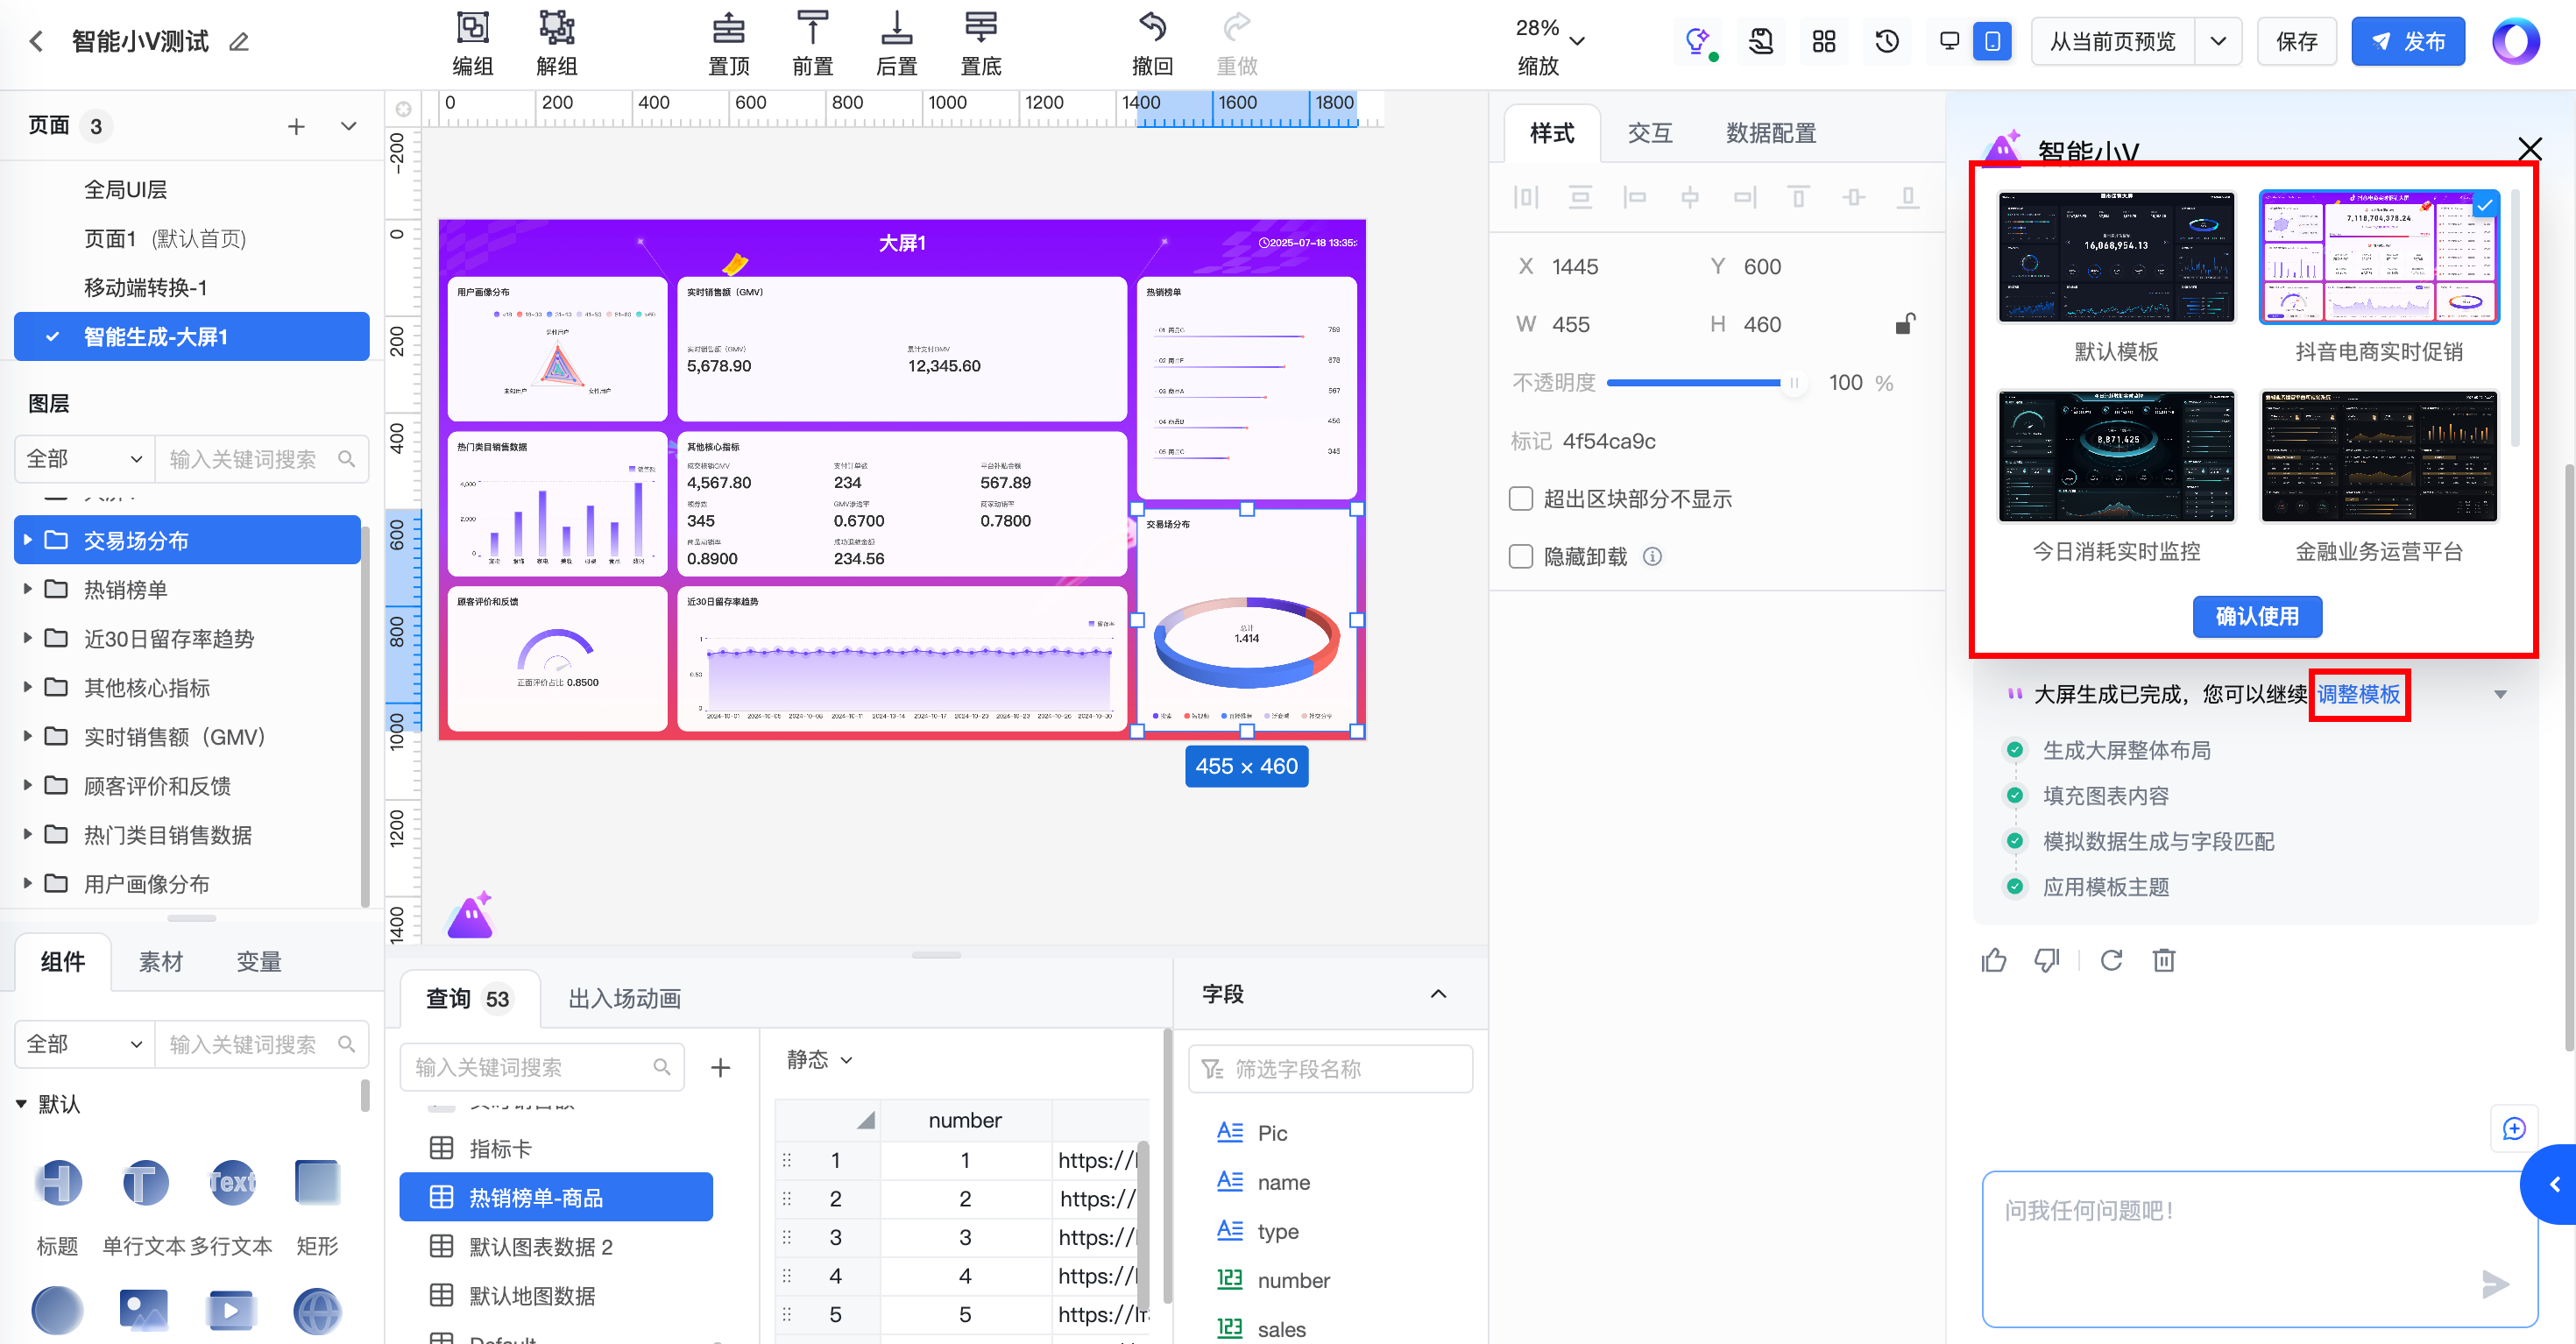Check the 隐藏卸载 checkbox
This screenshot has width=2576, height=1344.
pyautogui.click(x=1521, y=556)
